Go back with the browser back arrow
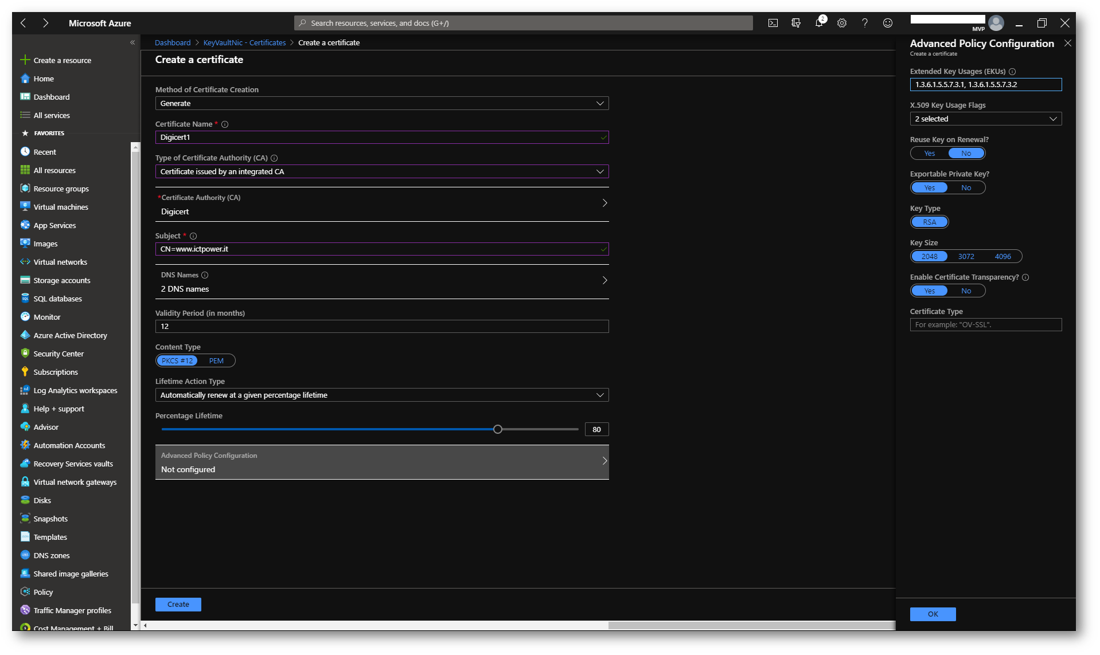This screenshot has height=655, width=1100. click(24, 23)
